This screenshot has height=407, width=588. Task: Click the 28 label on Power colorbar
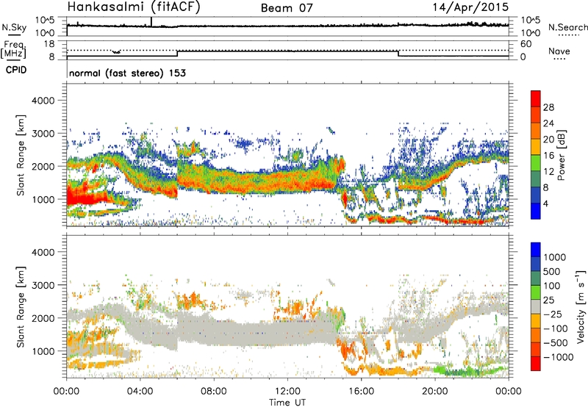pyautogui.click(x=548, y=107)
